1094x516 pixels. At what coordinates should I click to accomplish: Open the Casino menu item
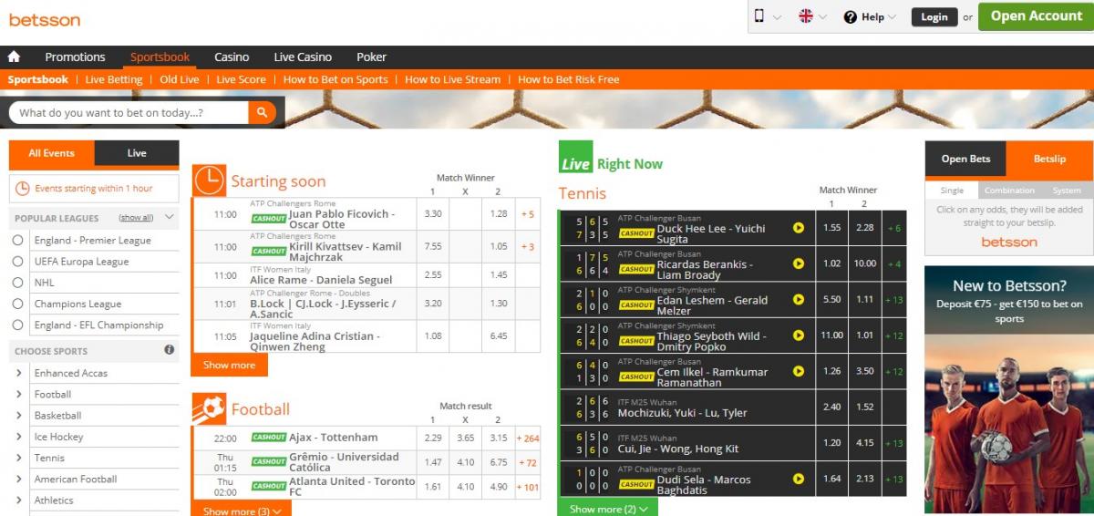pos(232,57)
